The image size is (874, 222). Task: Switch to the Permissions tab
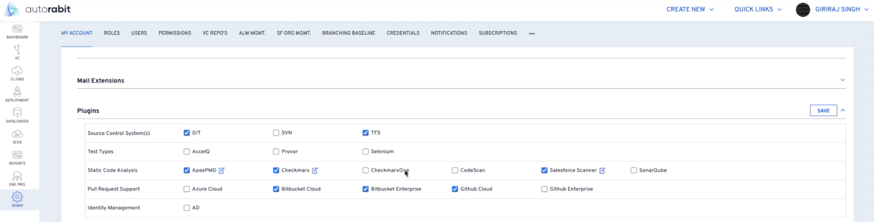tap(175, 33)
